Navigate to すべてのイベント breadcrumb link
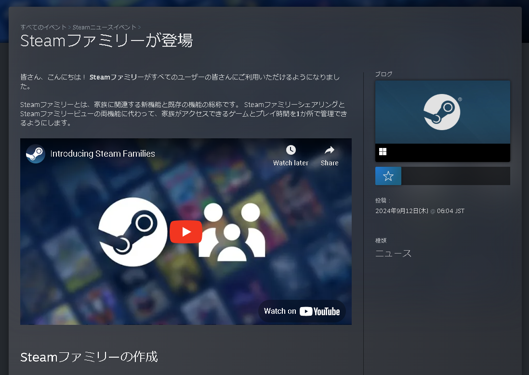Viewport: 529px width, 375px height. 42,27
